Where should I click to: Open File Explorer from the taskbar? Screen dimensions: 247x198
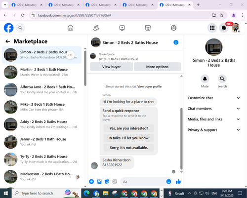[106, 193]
